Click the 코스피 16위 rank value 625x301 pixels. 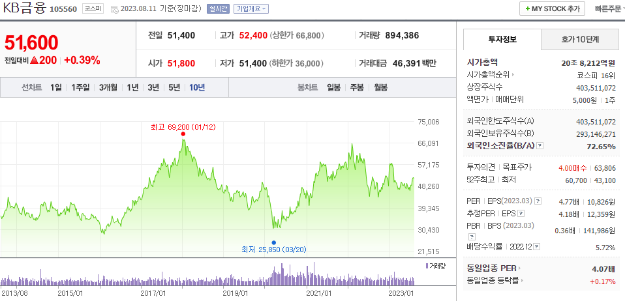596,74
